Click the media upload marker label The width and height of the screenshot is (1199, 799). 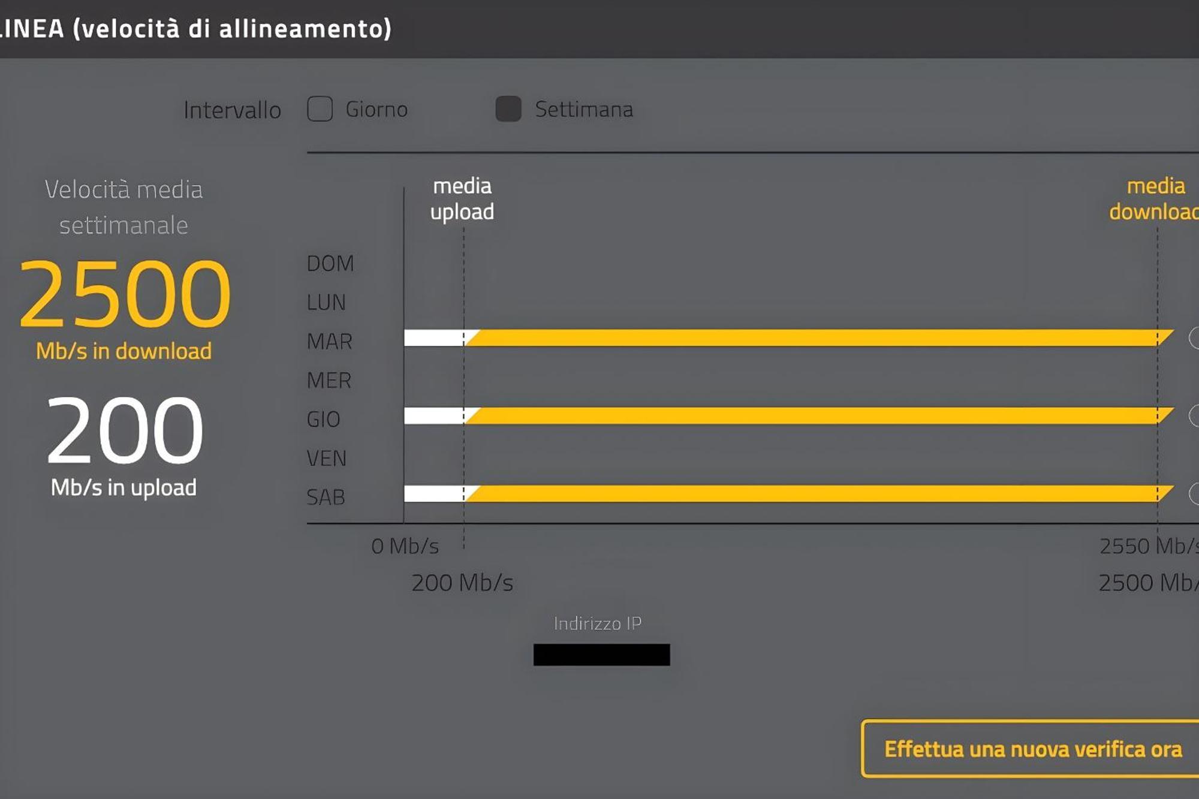[462, 199]
